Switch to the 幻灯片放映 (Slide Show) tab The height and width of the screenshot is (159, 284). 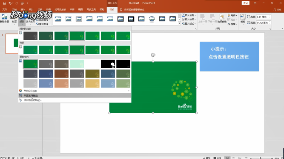tap(60, 10)
